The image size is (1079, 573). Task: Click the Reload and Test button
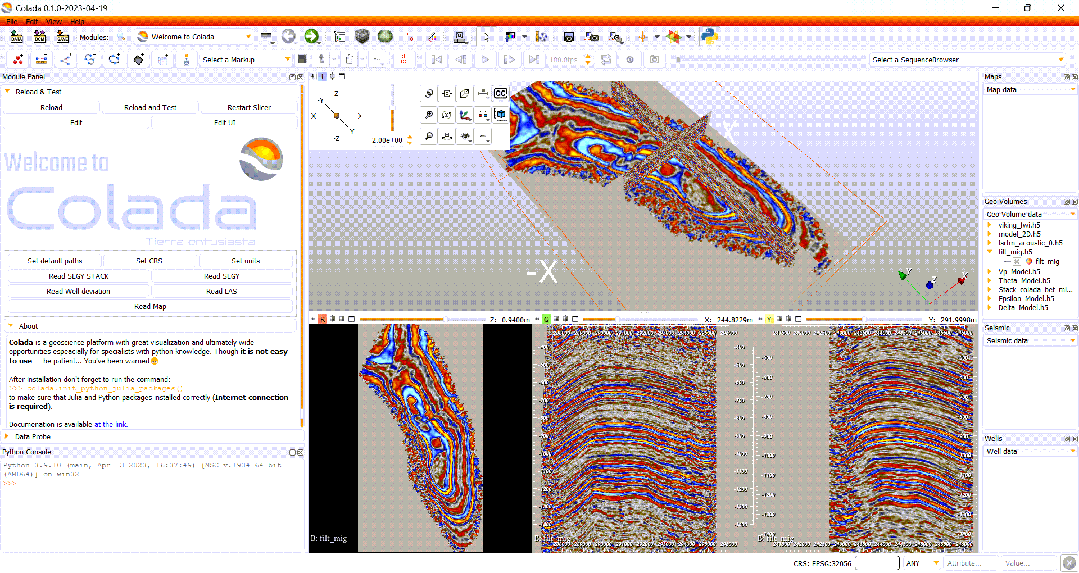(150, 107)
